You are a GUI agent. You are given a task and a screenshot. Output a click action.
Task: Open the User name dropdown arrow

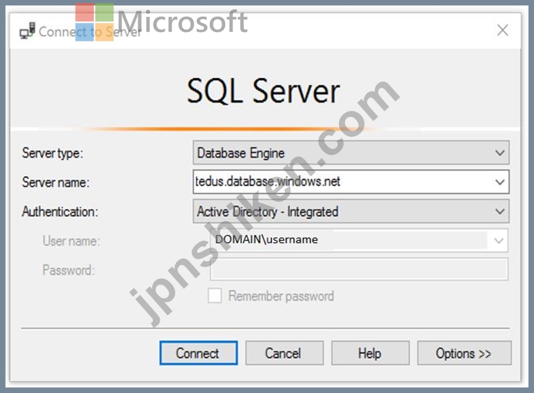499,241
